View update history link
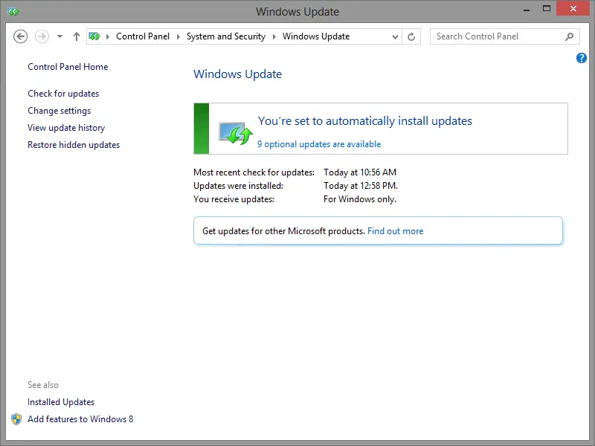The height and width of the screenshot is (446, 595). click(66, 128)
